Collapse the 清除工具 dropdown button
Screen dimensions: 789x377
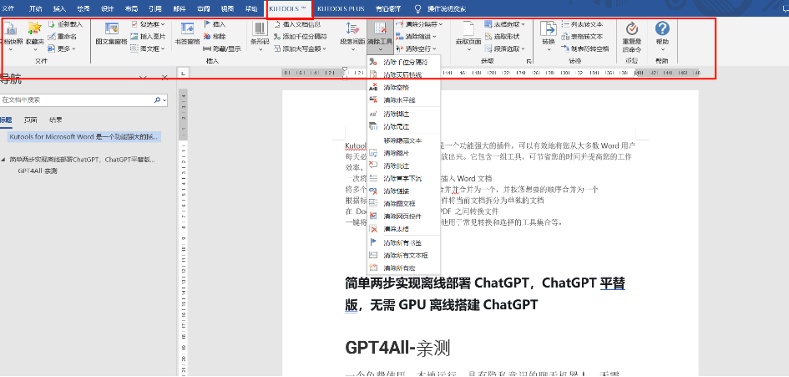pyautogui.click(x=380, y=35)
